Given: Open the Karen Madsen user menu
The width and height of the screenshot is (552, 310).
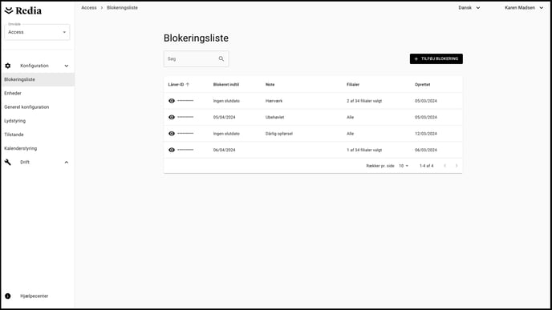Looking at the screenshot, I should pos(524,8).
